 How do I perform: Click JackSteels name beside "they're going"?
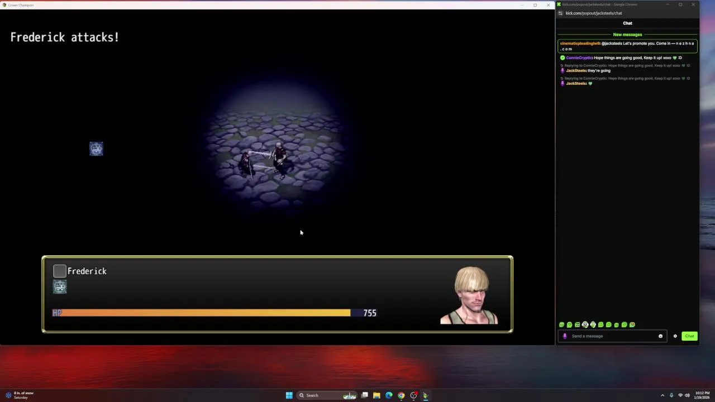576,71
